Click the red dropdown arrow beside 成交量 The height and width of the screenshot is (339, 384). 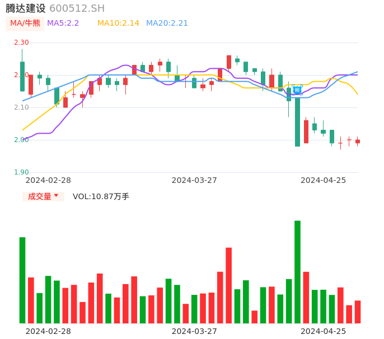[56, 196]
